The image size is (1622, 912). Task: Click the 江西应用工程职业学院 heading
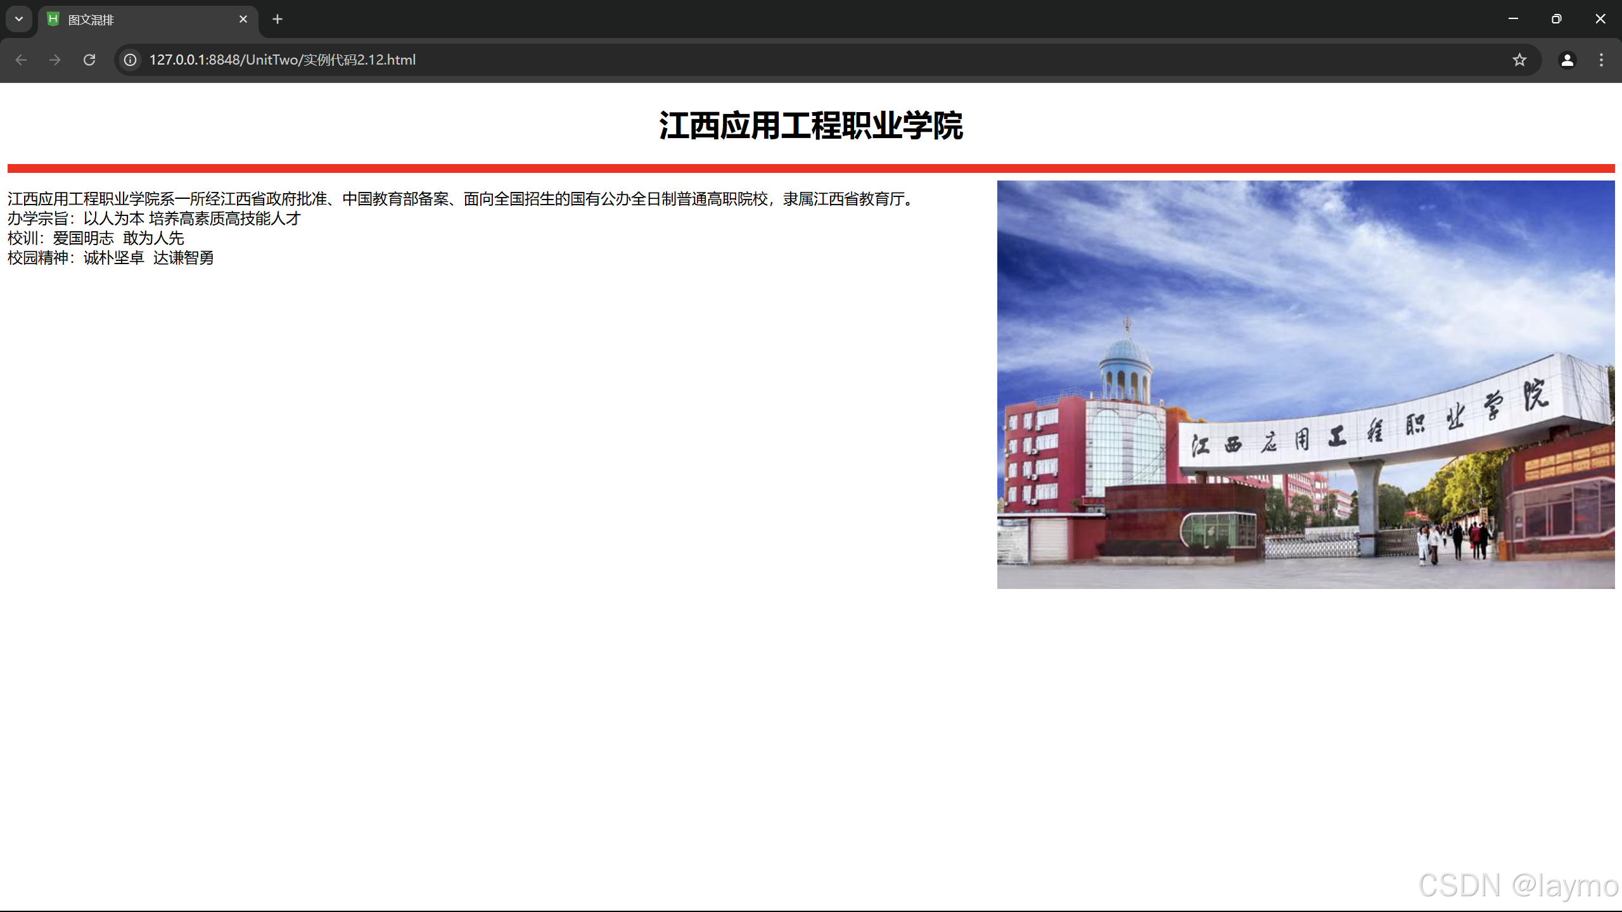coord(810,125)
